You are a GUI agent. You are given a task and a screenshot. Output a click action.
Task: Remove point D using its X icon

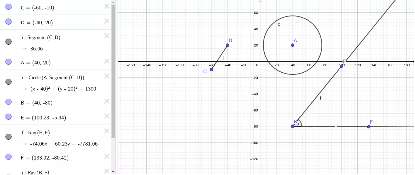click(x=107, y=21)
